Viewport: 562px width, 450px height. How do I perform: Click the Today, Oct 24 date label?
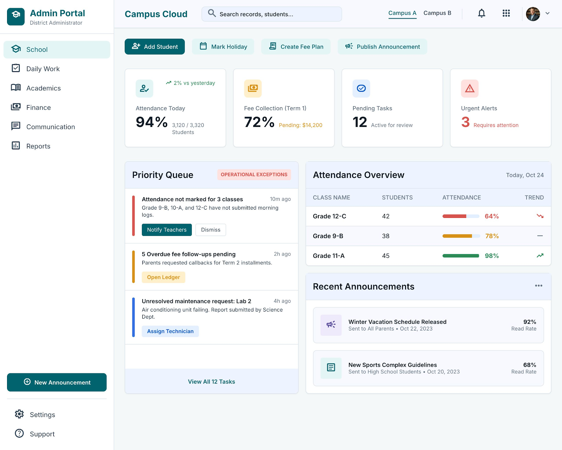[525, 175]
